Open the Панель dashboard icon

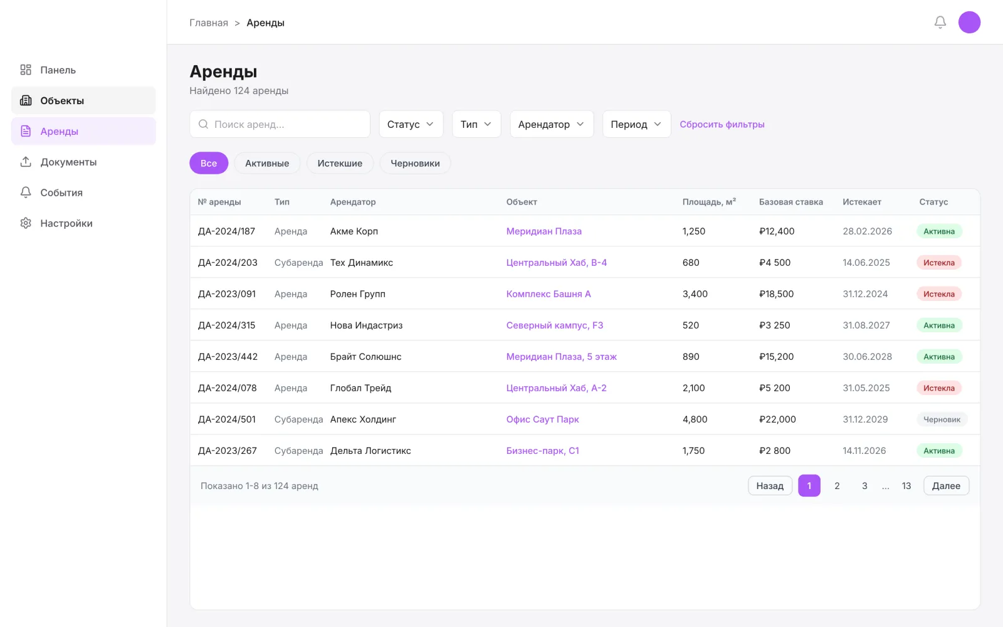[26, 70]
